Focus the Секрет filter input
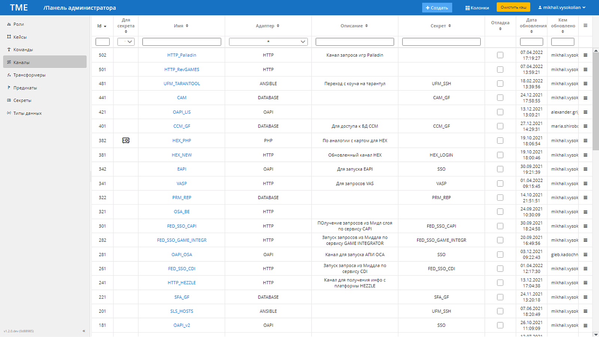Image resolution: width=599 pixels, height=337 pixels. pyautogui.click(x=441, y=42)
